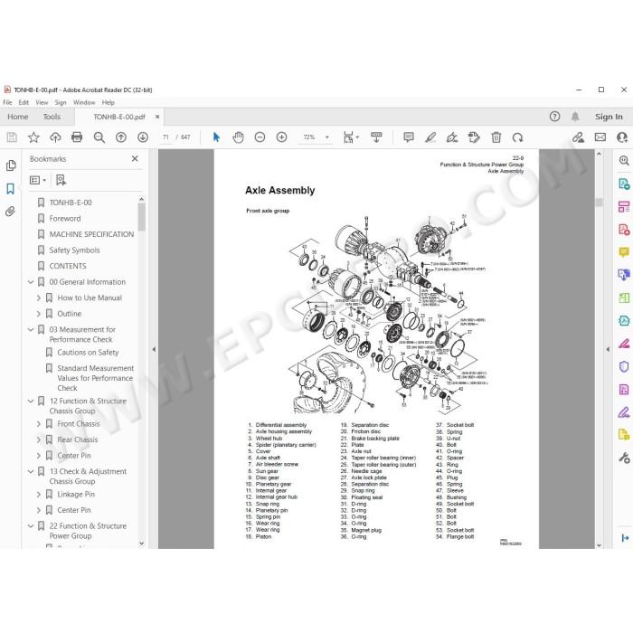Jump to MACHINE SPECIFICATION bookmark
The height and width of the screenshot is (633, 633).
91,234
